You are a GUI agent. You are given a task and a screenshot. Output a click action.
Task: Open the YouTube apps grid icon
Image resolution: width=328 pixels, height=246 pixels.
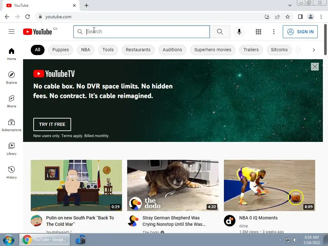pos(258,32)
